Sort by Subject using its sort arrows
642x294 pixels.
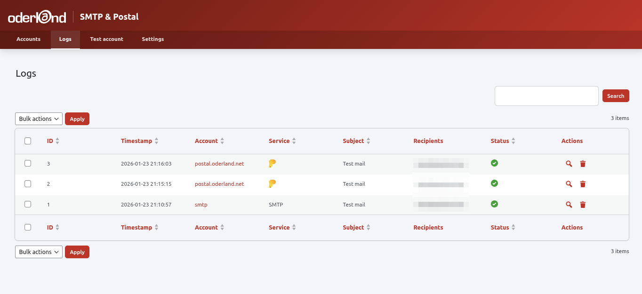coord(368,141)
